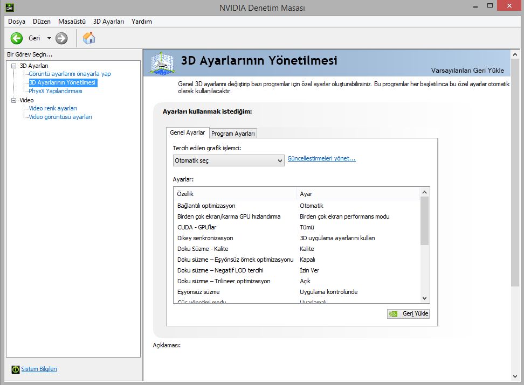Screen dimensions: 524x385
Task: Click the Kapalı setting value
Action: point(307,260)
